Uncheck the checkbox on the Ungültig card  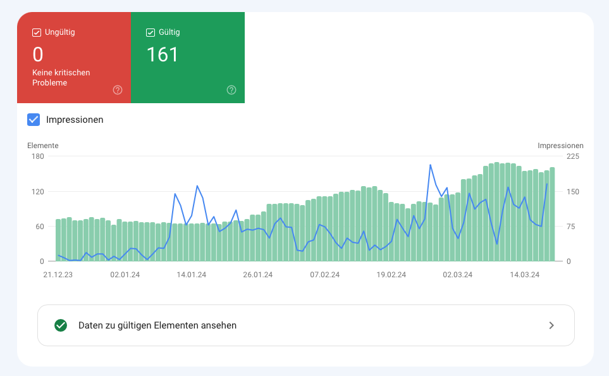[x=36, y=32]
